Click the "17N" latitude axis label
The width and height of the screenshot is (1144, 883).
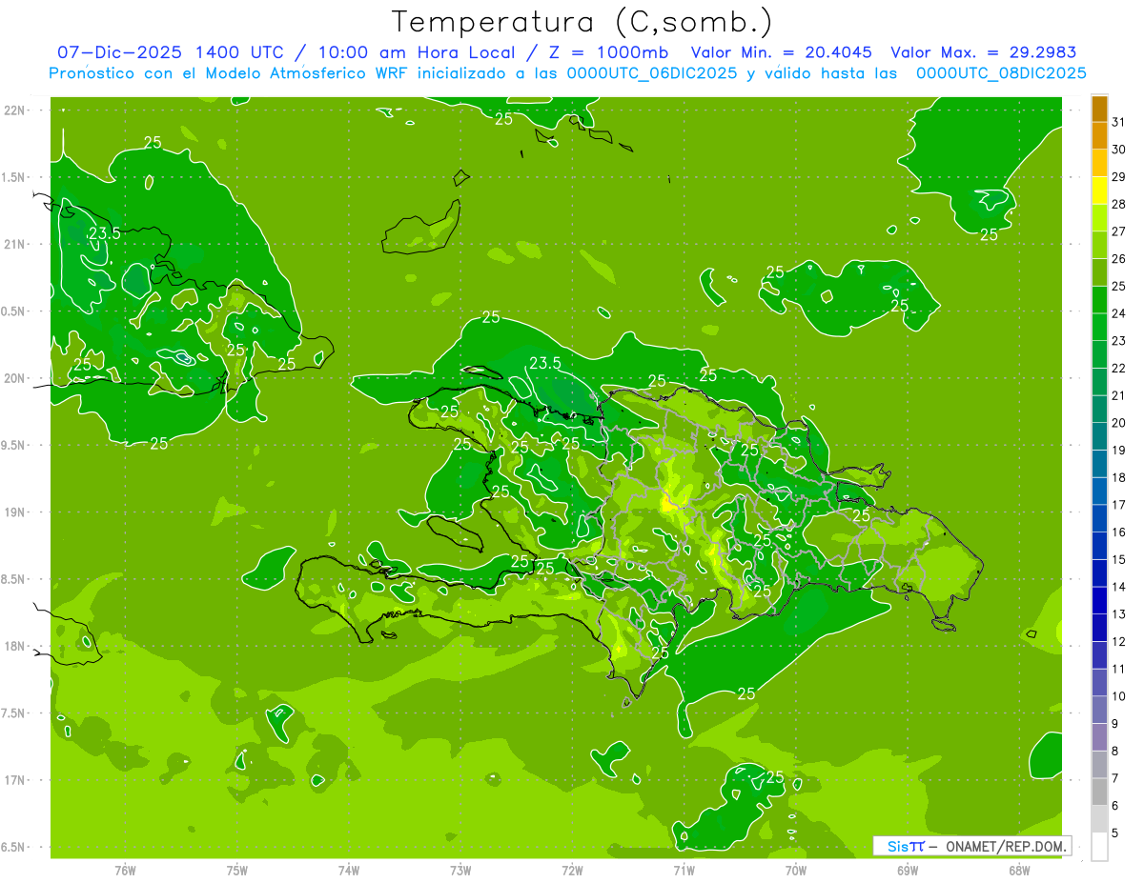click(x=15, y=780)
